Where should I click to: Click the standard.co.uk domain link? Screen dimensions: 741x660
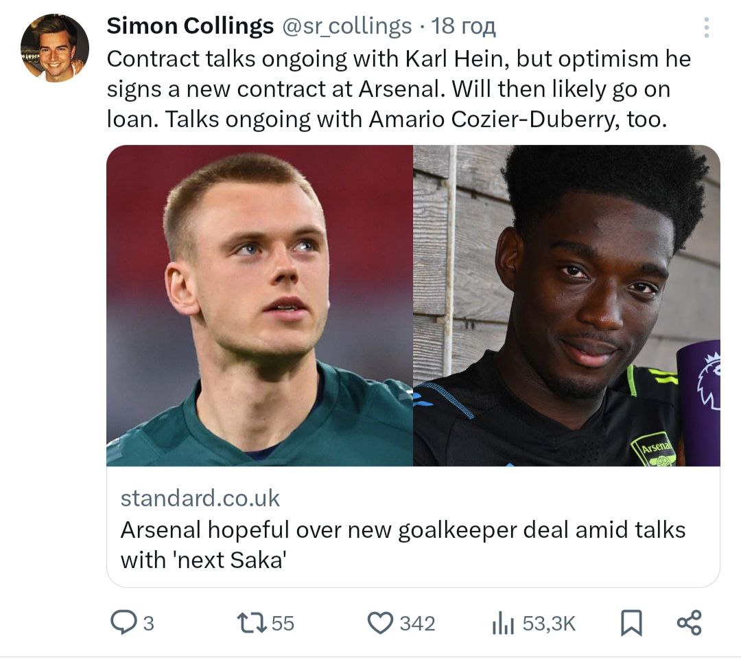[x=200, y=498]
